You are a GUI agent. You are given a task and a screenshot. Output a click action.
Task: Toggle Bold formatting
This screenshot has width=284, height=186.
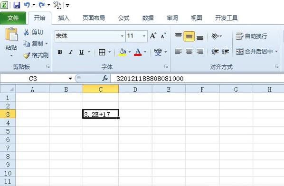[x=60, y=52]
